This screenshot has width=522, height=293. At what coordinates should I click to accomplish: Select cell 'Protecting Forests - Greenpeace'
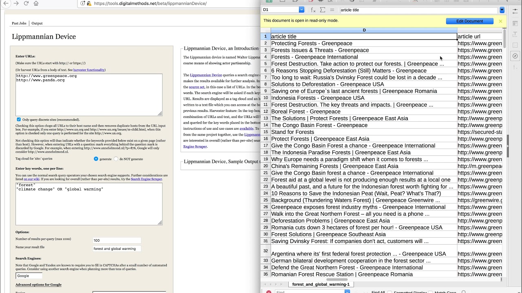click(x=364, y=43)
